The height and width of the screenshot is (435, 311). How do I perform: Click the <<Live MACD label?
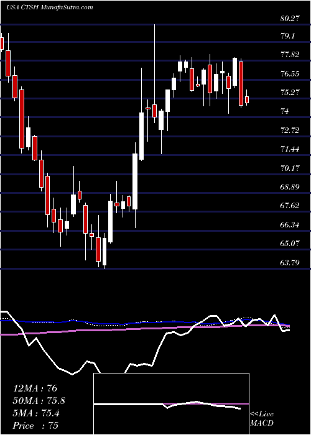(262, 419)
